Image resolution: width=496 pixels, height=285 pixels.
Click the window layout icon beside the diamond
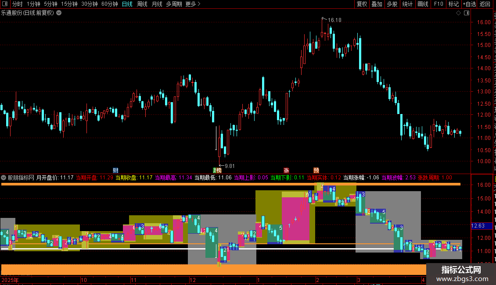tap(467, 13)
